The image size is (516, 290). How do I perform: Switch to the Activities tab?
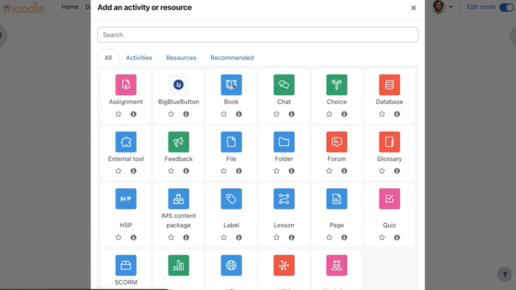click(139, 58)
